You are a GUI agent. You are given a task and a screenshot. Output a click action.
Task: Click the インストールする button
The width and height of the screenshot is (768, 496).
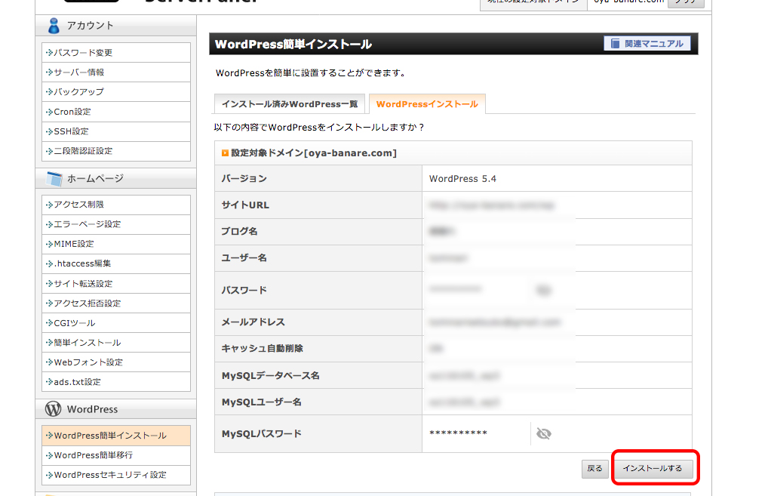pyautogui.click(x=653, y=469)
